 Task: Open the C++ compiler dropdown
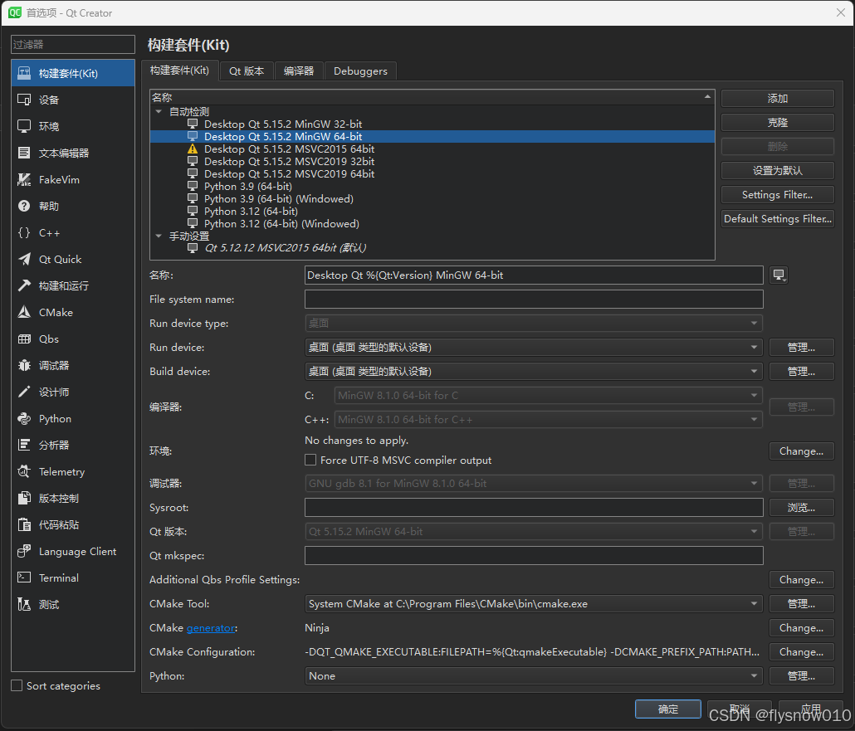click(548, 420)
